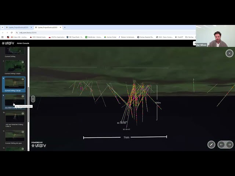Go to next slide arrow
Image resolution: width=235 pixels, height=176 pixels.
[x=229, y=144]
